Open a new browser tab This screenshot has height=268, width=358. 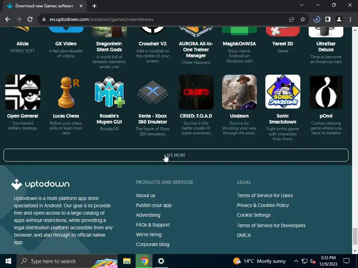[x=94, y=6]
